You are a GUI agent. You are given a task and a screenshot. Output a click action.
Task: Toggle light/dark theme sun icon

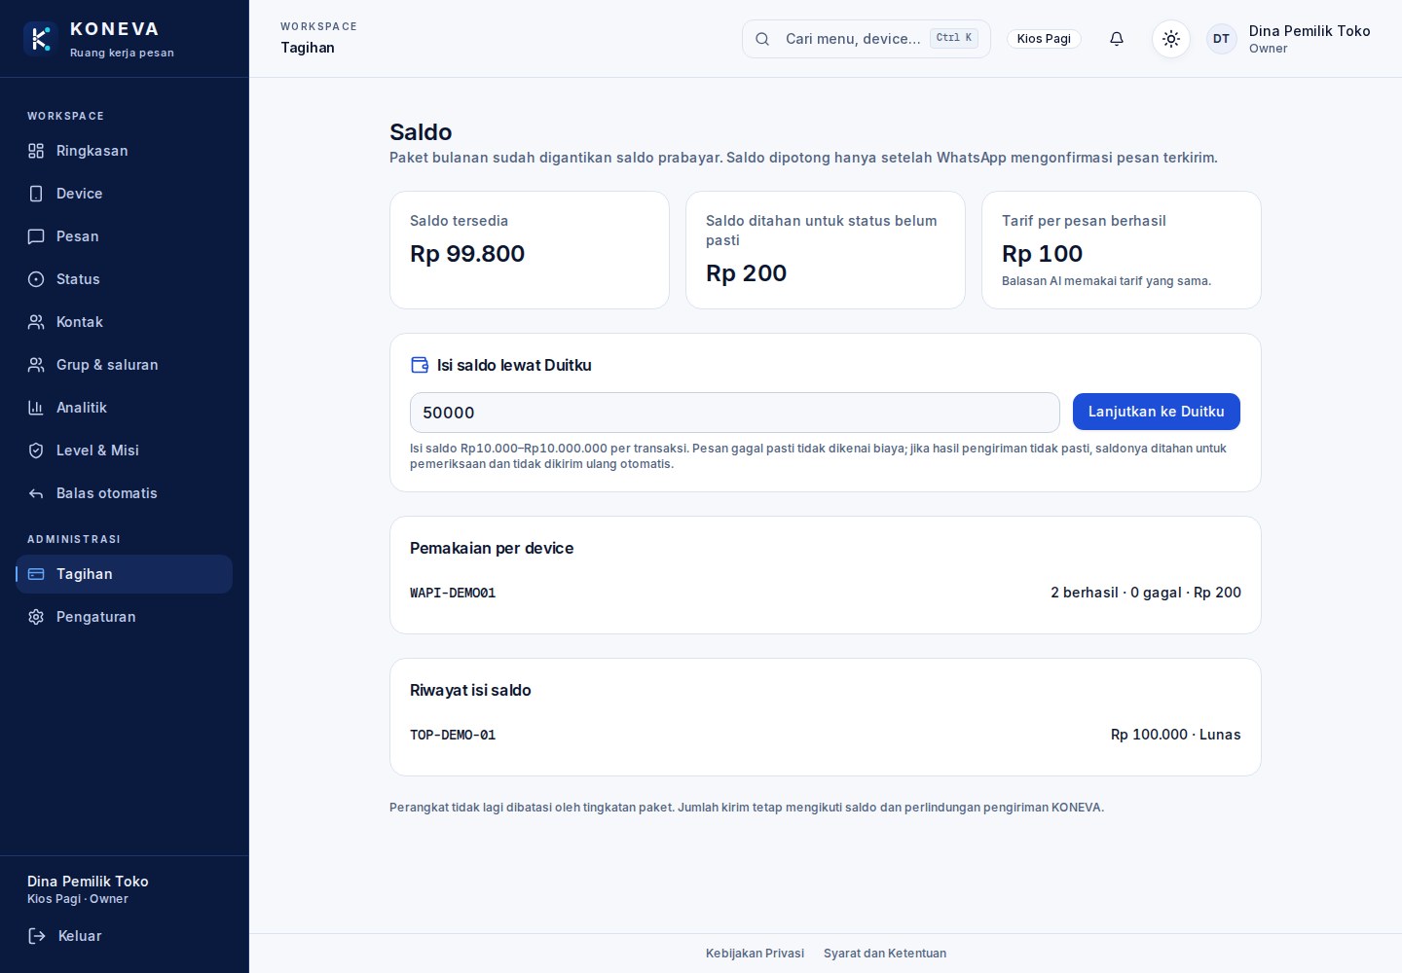[1171, 39]
